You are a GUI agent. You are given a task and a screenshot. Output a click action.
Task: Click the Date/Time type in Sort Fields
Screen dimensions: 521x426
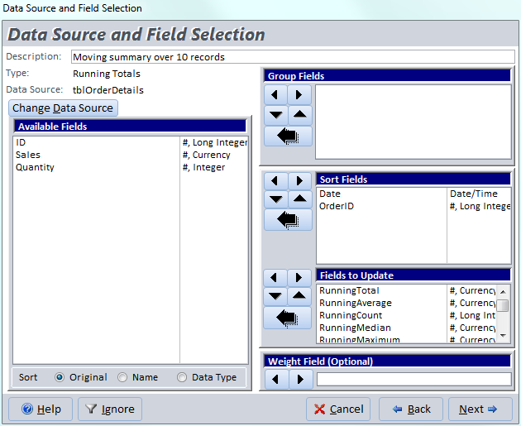tap(474, 194)
